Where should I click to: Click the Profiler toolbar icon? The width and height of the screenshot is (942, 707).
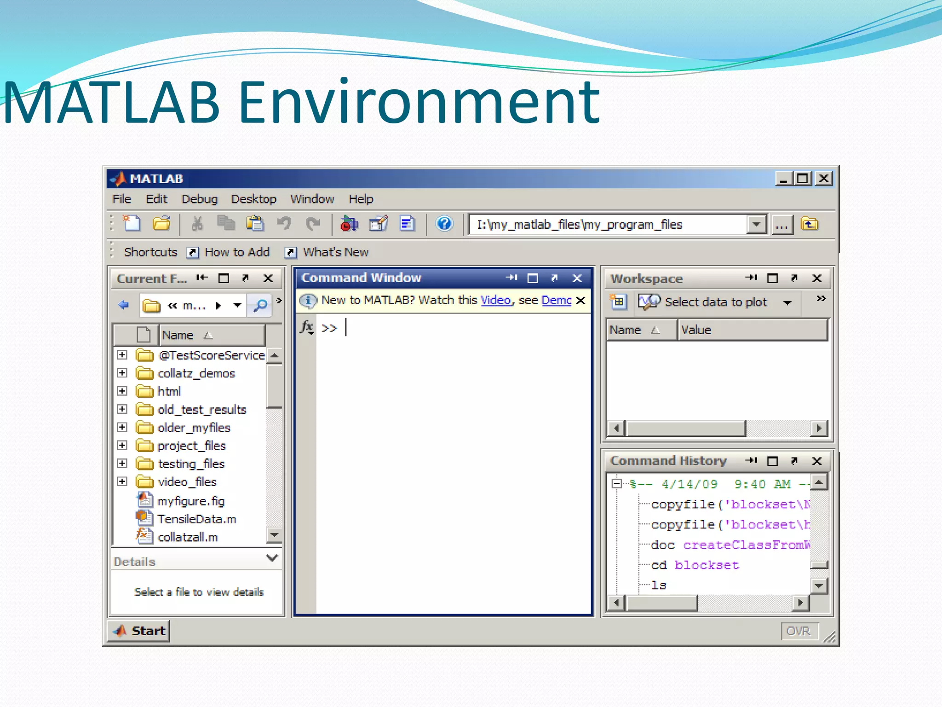(408, 224)
